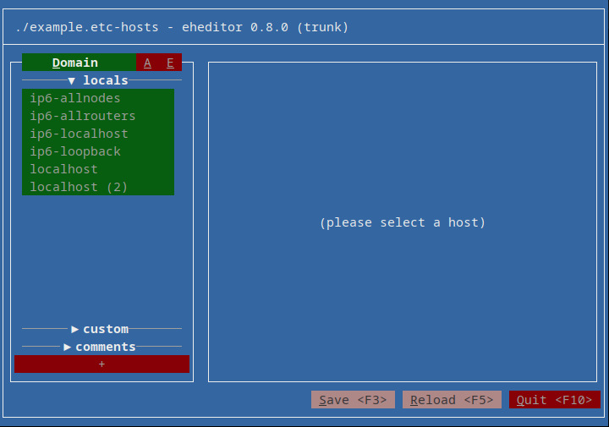609x427 pixels.
Task: Expand the custom group
Action: tap(100, 329)
